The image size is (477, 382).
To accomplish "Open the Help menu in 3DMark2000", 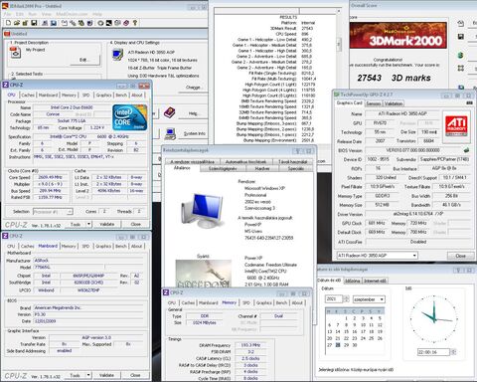I will click(97, 14).
